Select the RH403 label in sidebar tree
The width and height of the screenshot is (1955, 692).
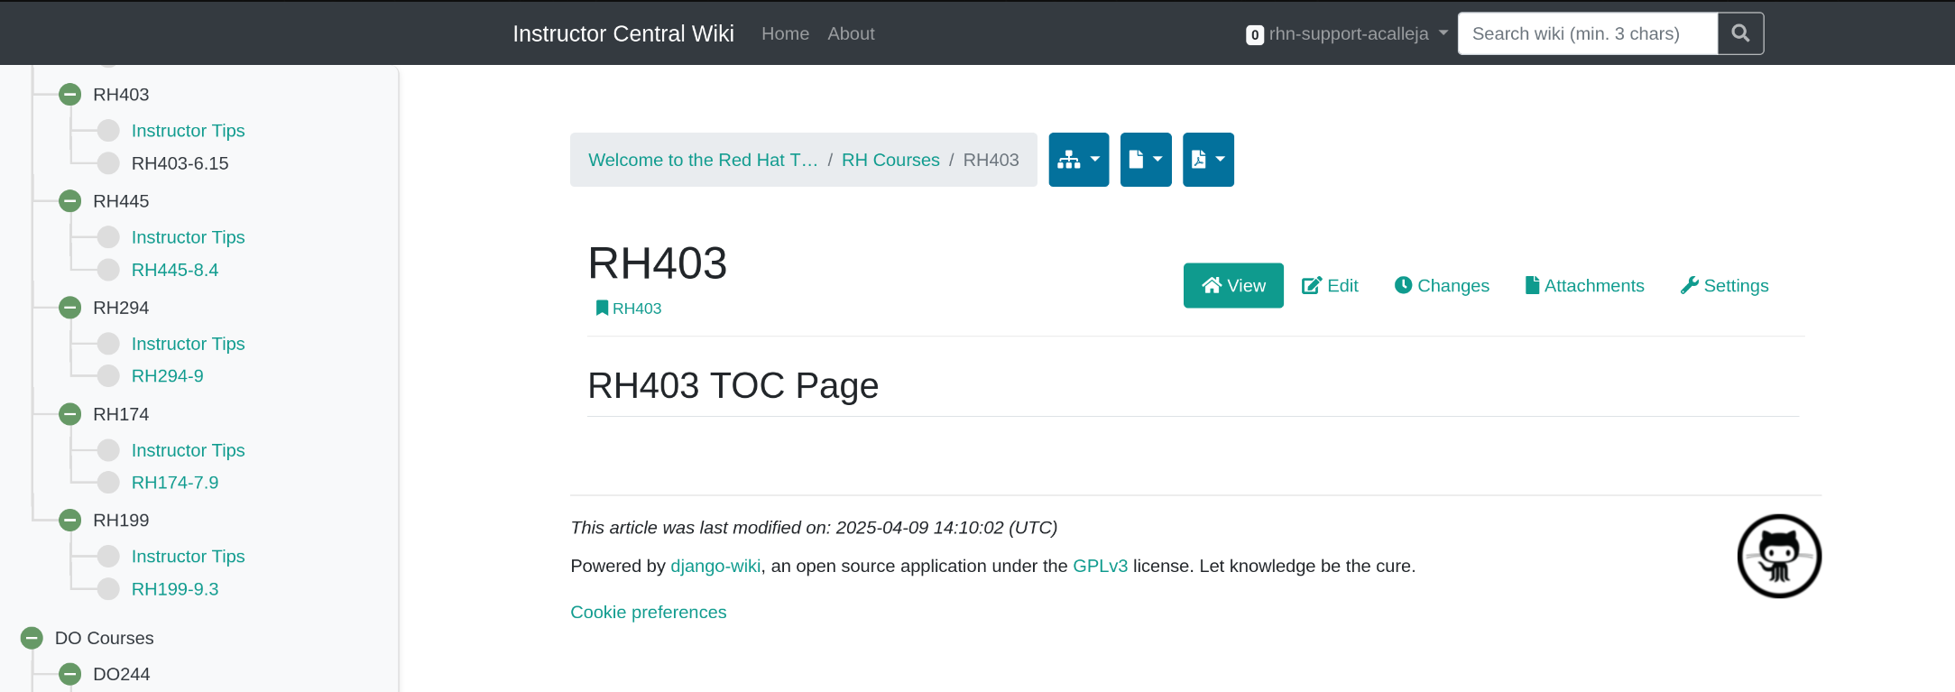tap(121, 94)
